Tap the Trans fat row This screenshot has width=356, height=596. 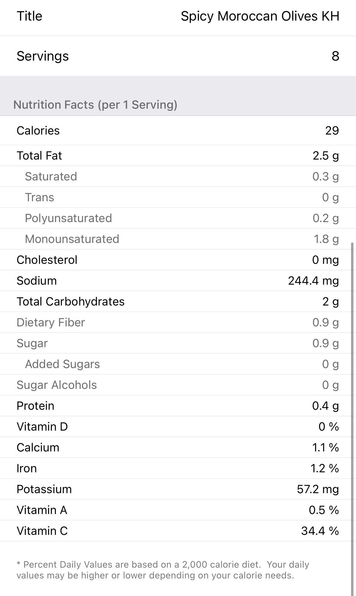[178, 197]
